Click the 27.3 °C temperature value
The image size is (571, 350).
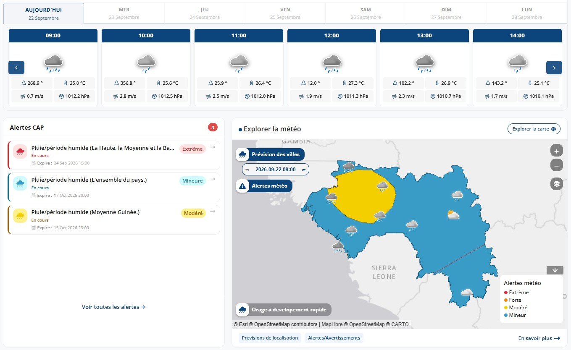(x=353, y=83)
